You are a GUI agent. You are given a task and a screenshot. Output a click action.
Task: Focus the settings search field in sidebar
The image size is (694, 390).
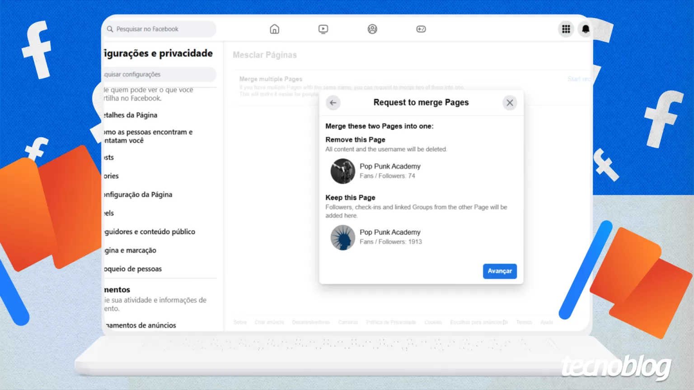pyautogui.click(x=160, y=74)
